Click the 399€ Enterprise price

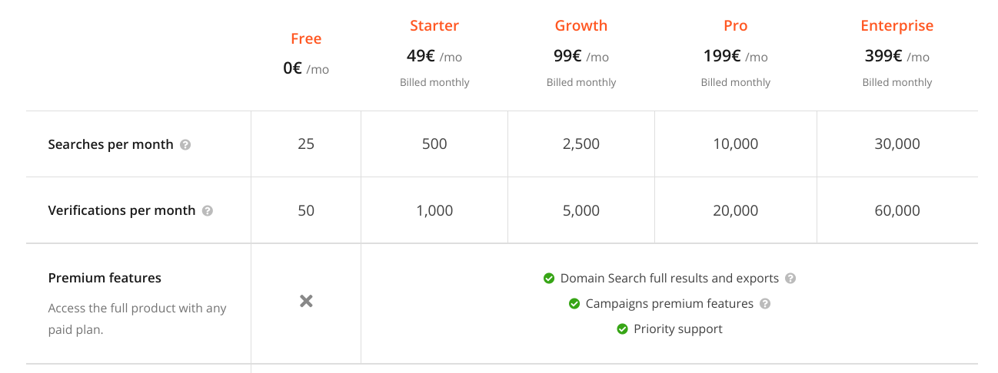tap(883, 56)
